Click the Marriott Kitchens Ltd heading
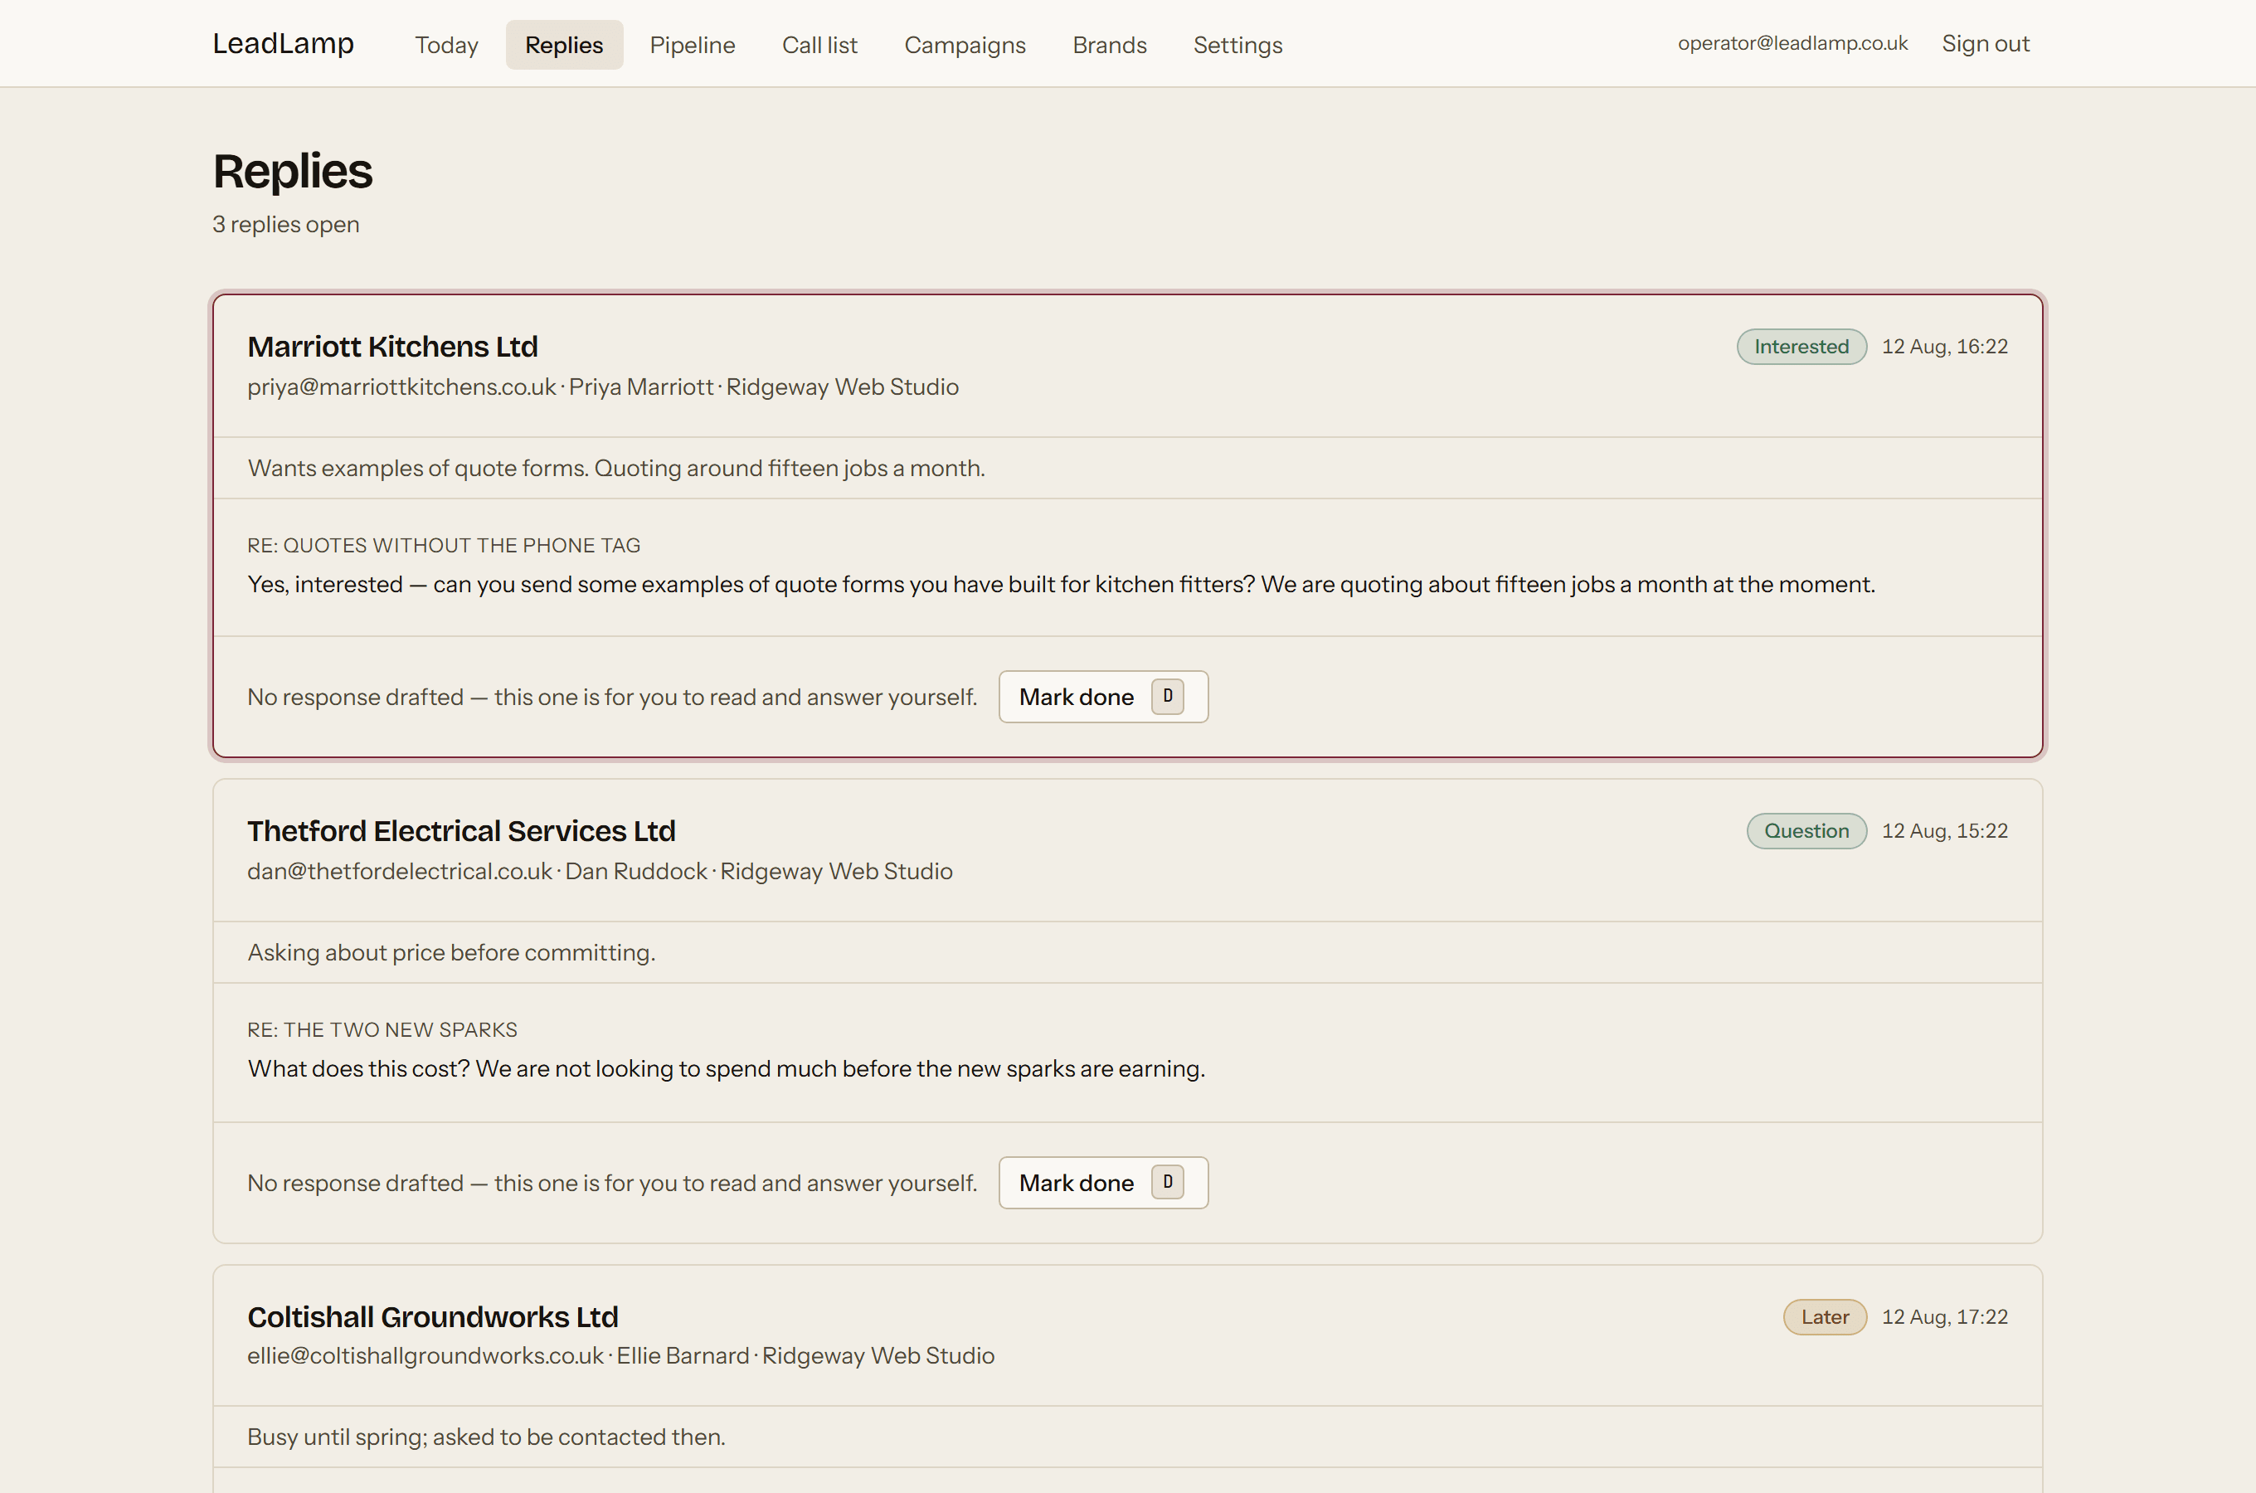Viewport: 2256px width, 1493px height. point(392,347)
